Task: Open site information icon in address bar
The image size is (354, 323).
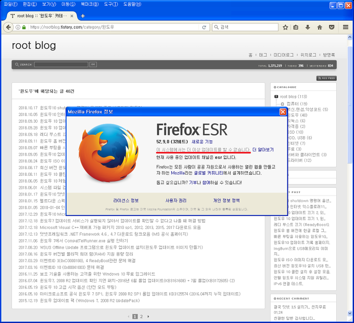Action: (18, 27)
